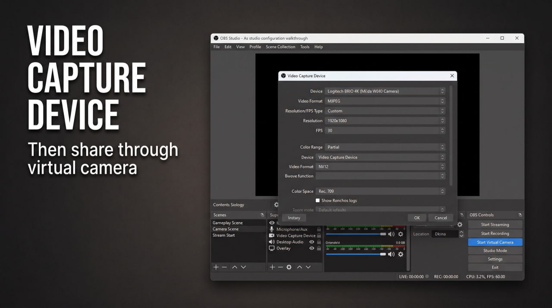
Task: Open the File menu
Action: tap(216, 47)
